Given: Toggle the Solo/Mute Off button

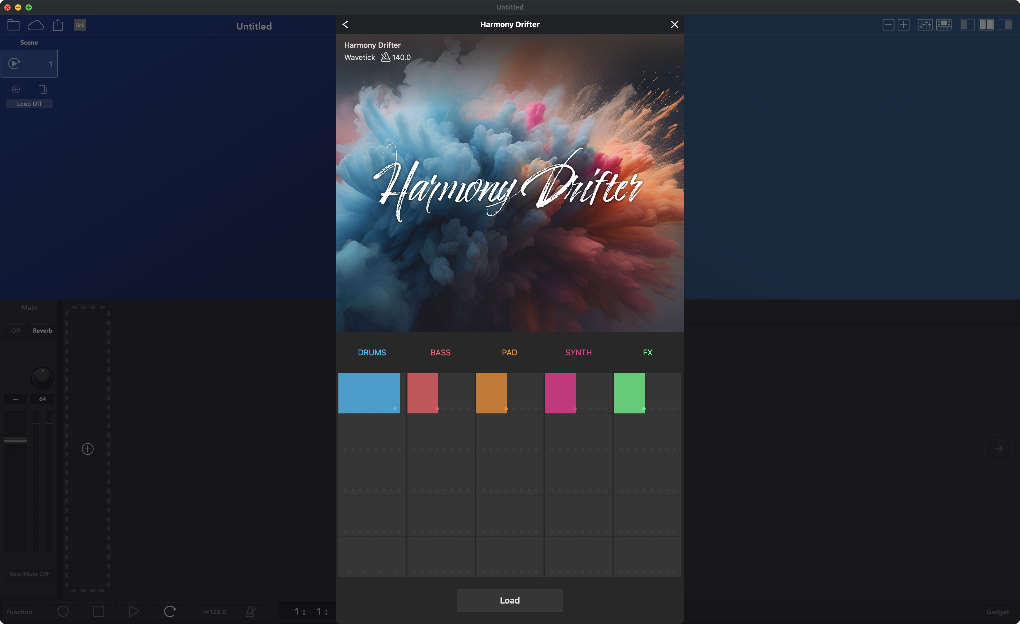Looking at the screenshot, I should [x=29, y=574].
